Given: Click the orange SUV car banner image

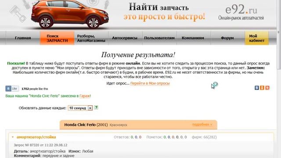Looking at the screenshot, I should pos(70,14).
